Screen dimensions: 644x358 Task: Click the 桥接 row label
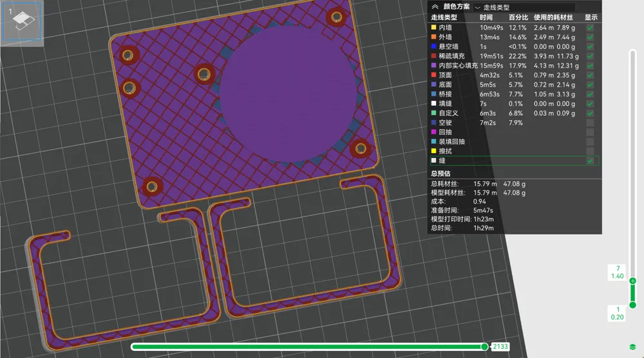click(x=445, y=94)
